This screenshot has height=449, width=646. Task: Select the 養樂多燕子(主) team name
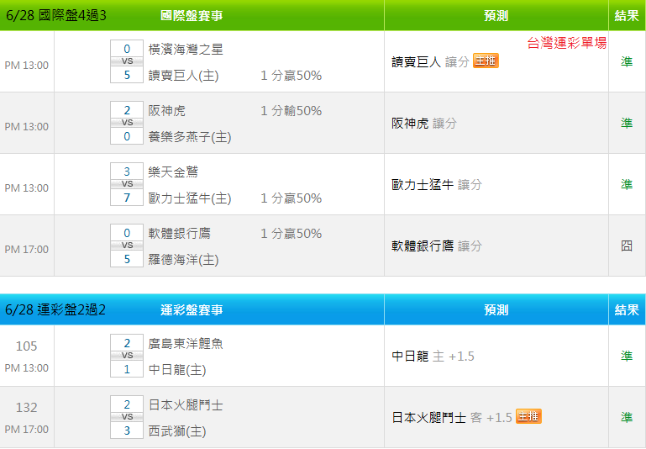pos(190,137)
